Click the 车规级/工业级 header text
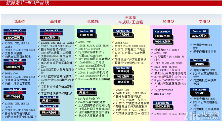Screen dimensions: 222x122 point(131,22)
